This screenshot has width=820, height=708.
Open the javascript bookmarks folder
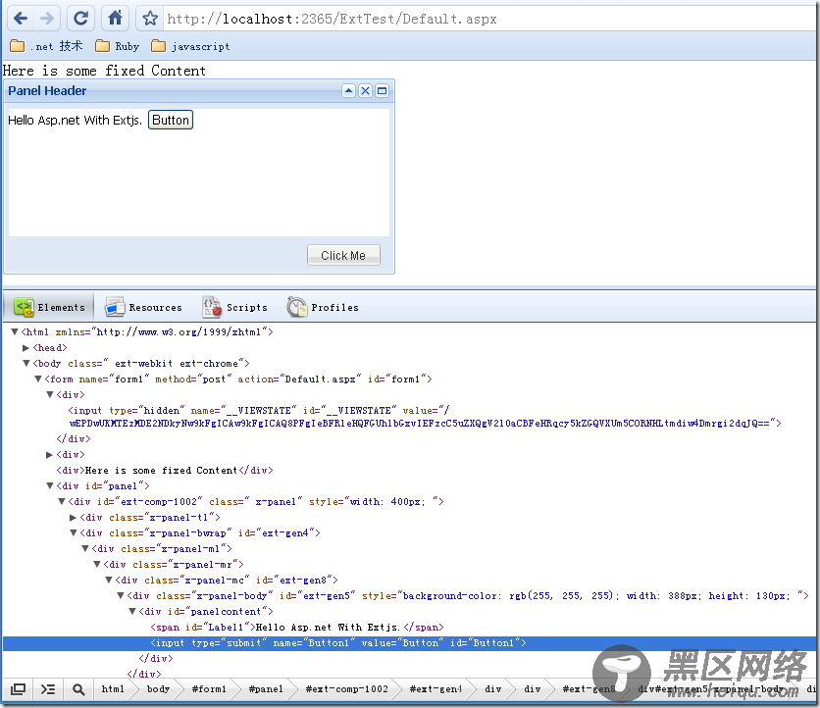coord(190,46)
